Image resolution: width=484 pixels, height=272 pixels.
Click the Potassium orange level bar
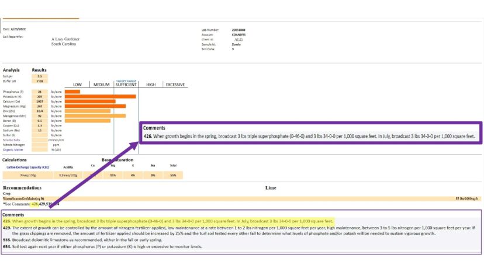tap(101, 96)
